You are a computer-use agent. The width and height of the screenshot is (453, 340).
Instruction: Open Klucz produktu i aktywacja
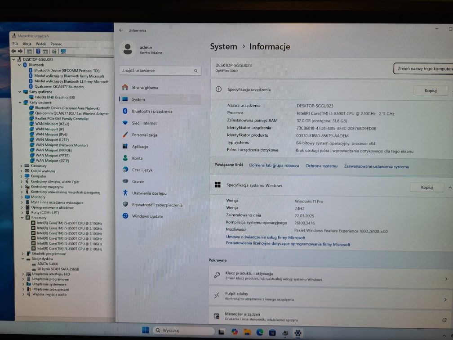coord(331,277)
